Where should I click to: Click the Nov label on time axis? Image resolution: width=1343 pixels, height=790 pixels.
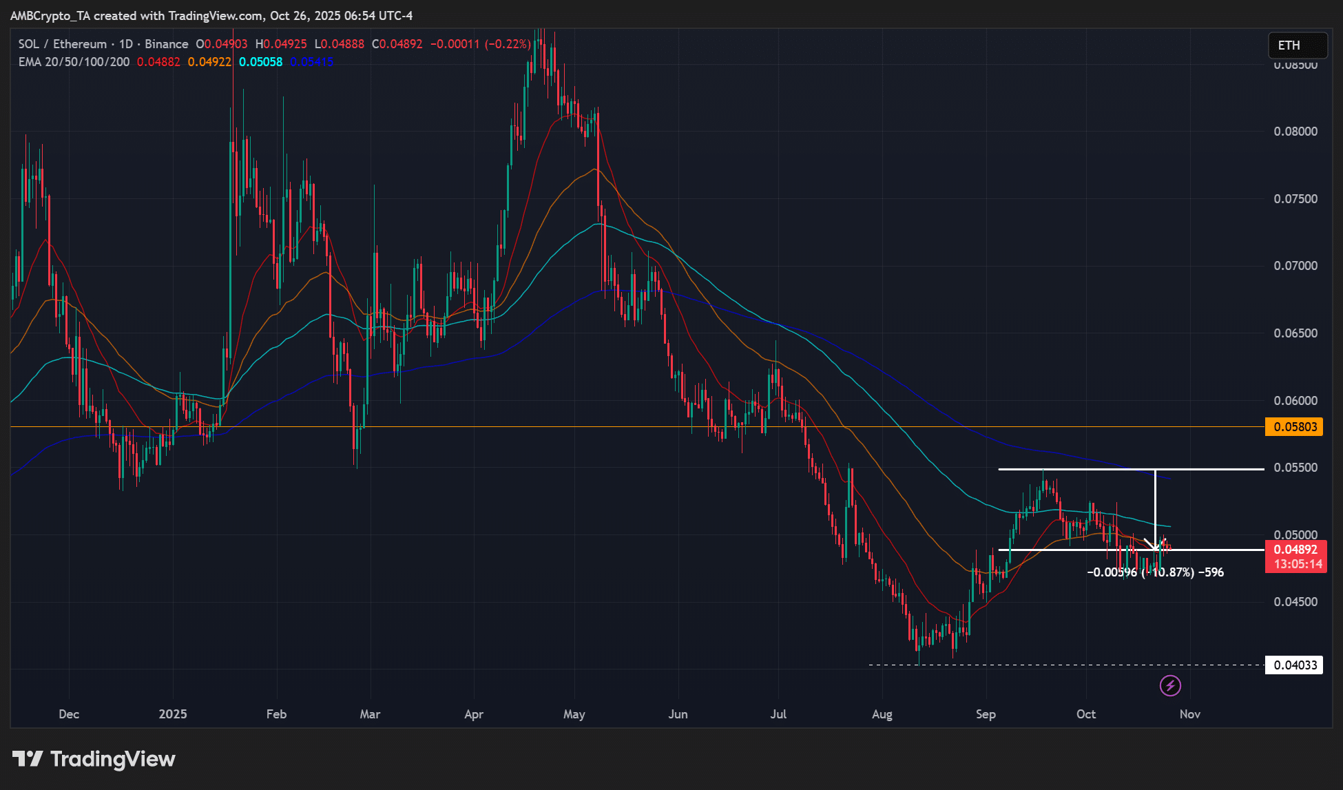[1189, 714]
